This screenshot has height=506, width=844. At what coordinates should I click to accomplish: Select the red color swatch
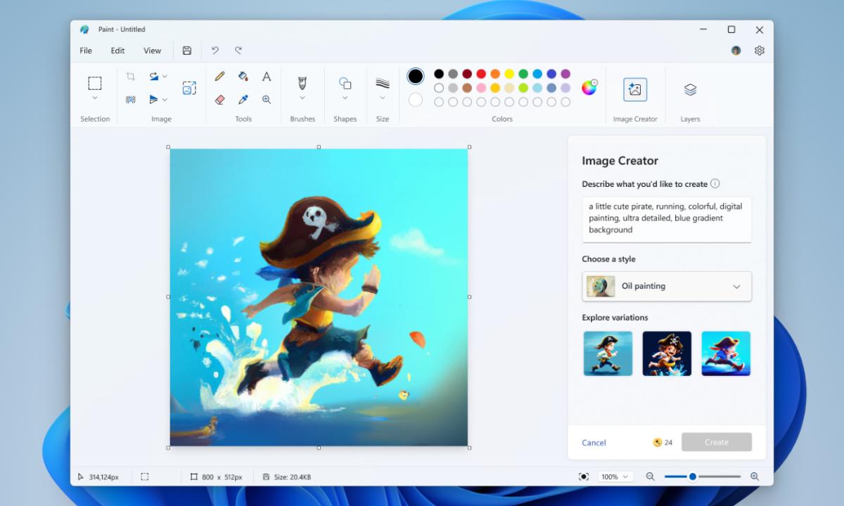[480, 73]
